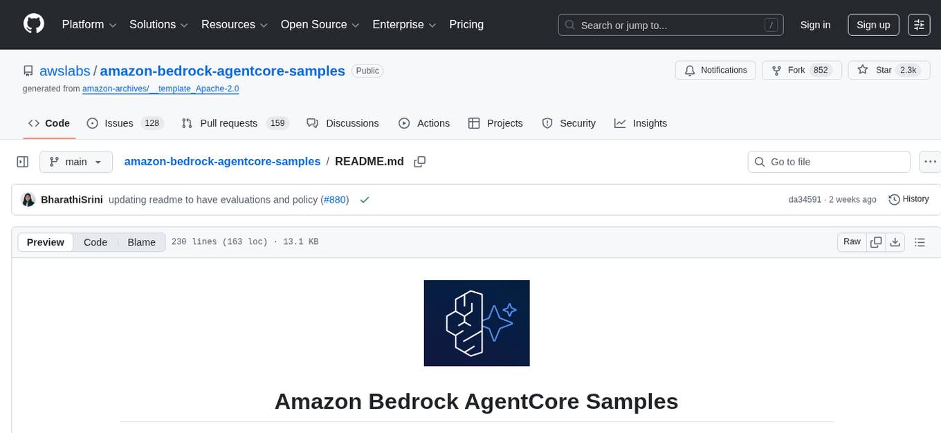The image size is (941, 433).
Task: Copy the README.md file path
Action: click(x=420, y=161)
